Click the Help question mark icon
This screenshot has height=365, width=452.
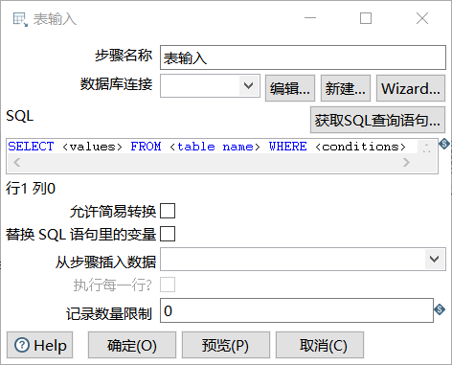coord(22,345)
